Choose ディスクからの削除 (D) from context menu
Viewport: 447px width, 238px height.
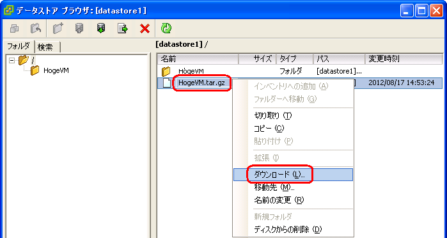(x=293, y=230)
